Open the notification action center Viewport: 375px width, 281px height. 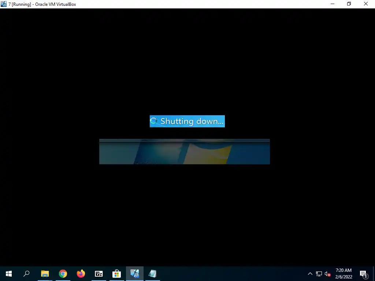(x=364, y=274)
